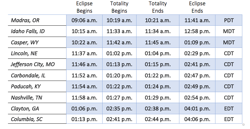
Task: Select Columbia, SC totality begins 02:41 p.m.
Action: click(119, 119)
